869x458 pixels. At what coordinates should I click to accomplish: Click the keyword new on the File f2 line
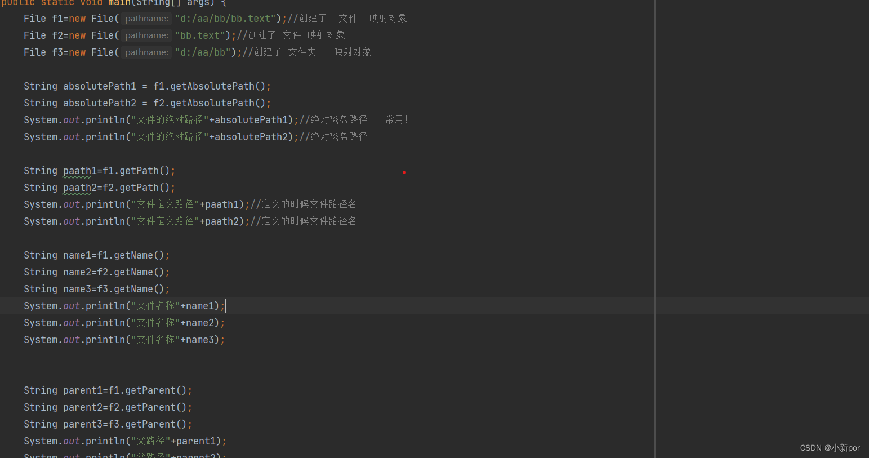[77, 35]
